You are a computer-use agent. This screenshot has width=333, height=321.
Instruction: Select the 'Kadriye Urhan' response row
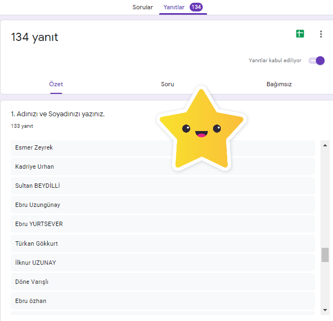pos(162,167)
